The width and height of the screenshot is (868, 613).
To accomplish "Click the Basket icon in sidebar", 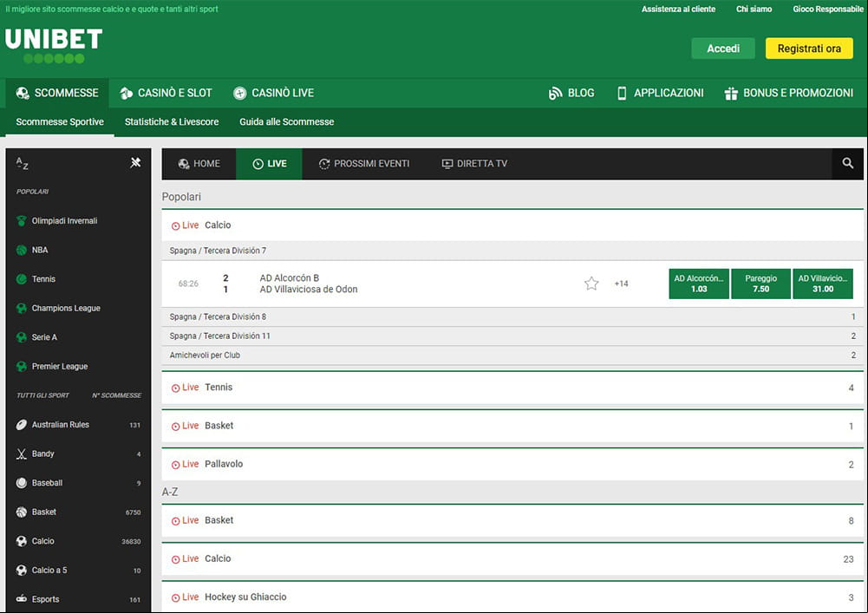I will point(22,512).
